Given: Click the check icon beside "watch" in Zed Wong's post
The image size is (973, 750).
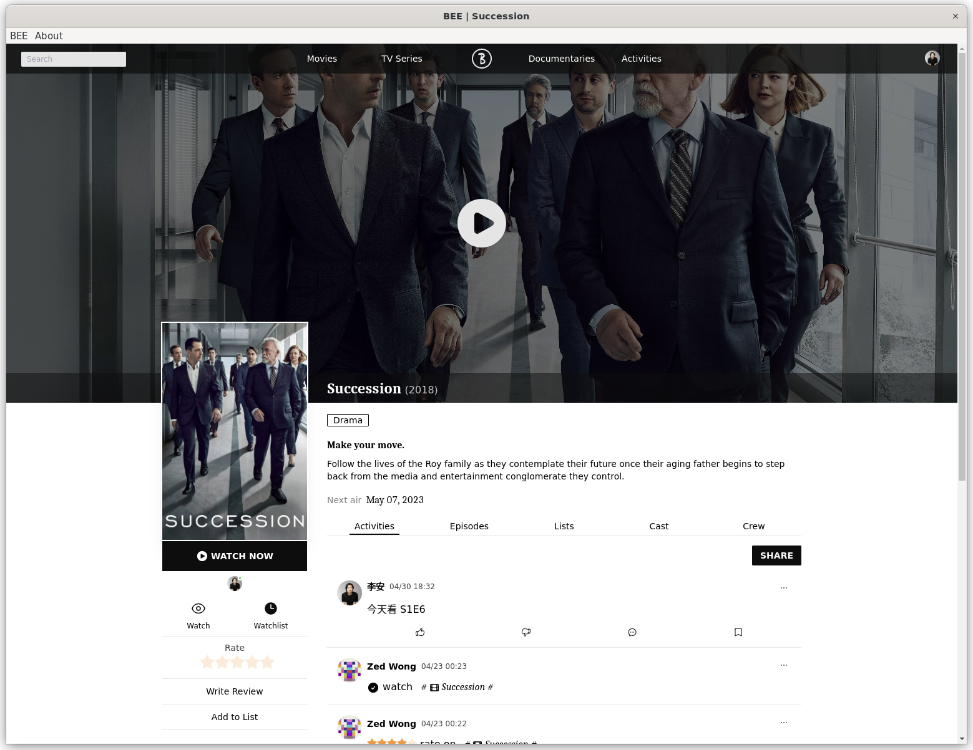Looking at the screenshot, I should 373,688.
